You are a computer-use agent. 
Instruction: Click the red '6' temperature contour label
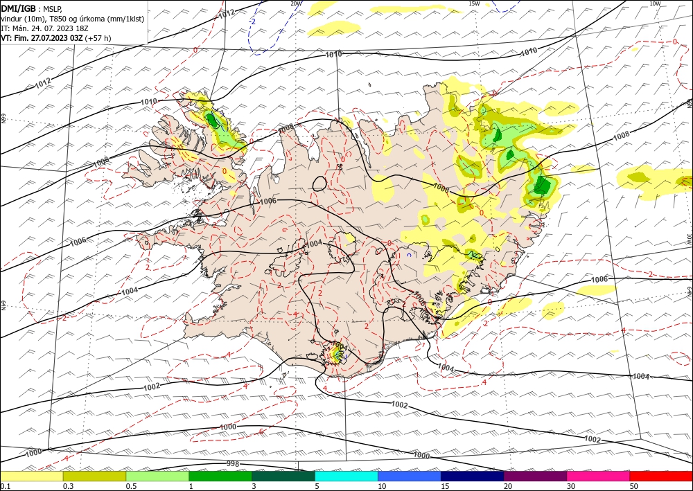261,431
